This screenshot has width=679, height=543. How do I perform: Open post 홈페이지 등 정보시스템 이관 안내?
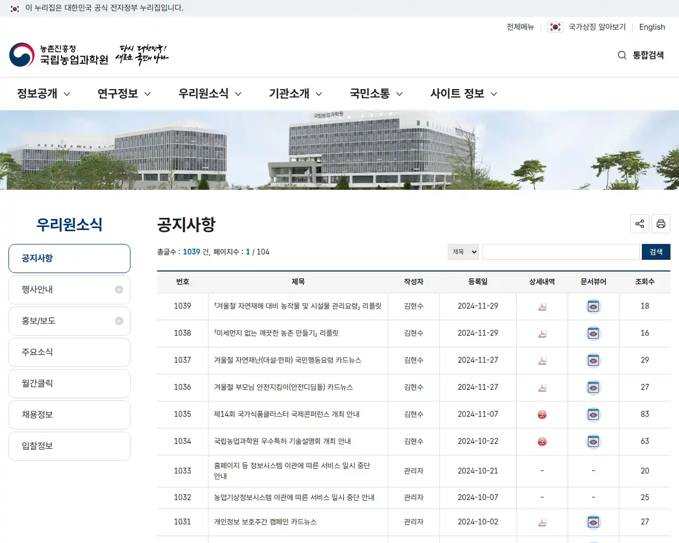[x=292, y=471]
